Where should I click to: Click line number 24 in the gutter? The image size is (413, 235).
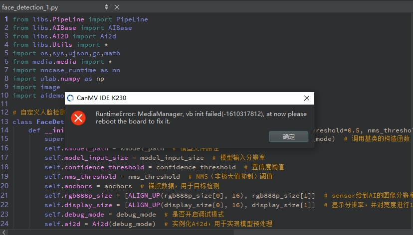pos(4,224)
